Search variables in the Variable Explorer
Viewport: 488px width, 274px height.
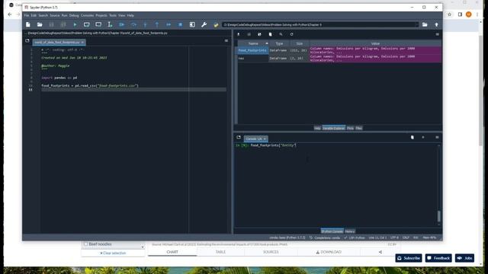coord(281,34)
